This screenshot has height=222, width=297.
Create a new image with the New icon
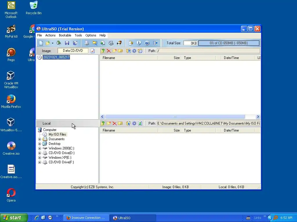[41, 43]
